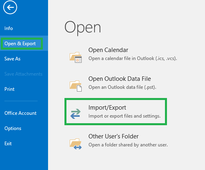
Task: Click the shared folder icon with double arrow
Action: 76,144
